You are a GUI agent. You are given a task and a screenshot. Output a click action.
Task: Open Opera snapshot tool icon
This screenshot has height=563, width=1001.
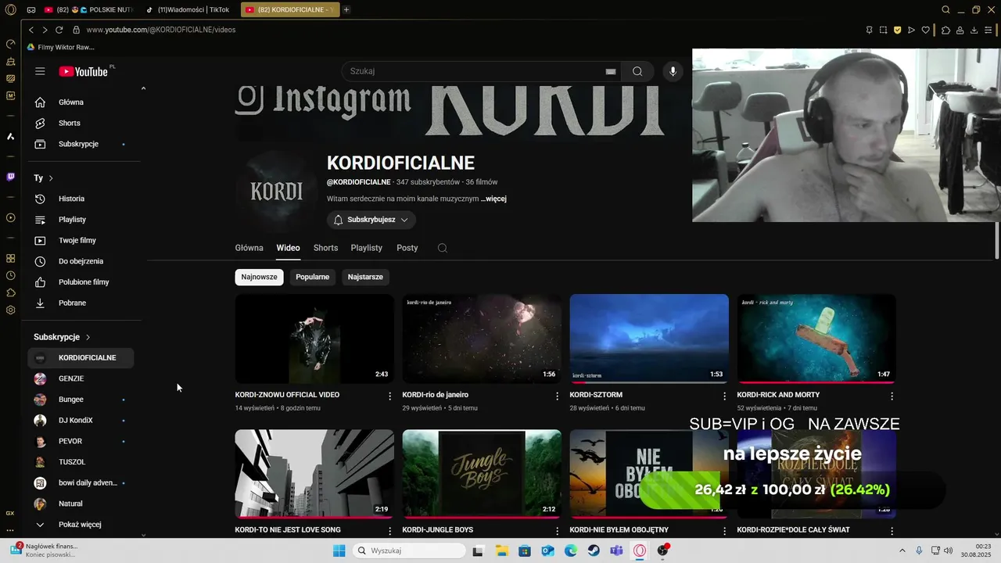point(883,30)
